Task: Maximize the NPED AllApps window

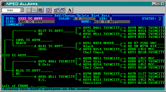Action: tap(158, 4)
